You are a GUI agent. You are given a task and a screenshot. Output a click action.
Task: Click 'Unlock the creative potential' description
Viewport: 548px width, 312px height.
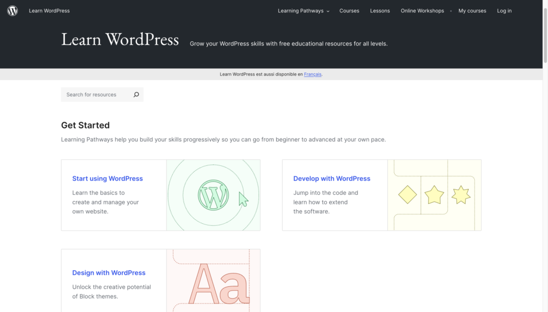click(111, 292)
